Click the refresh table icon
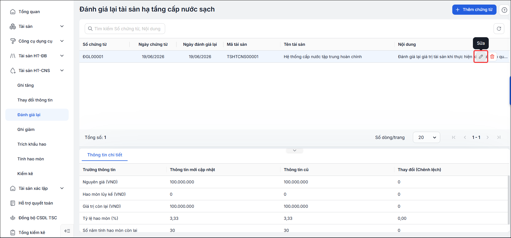This screenshot has width=511, height=238. pos(499,29)
